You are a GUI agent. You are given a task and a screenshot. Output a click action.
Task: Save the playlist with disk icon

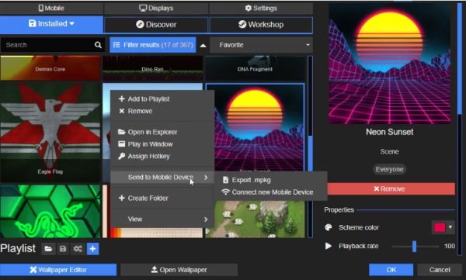point(63,248)
